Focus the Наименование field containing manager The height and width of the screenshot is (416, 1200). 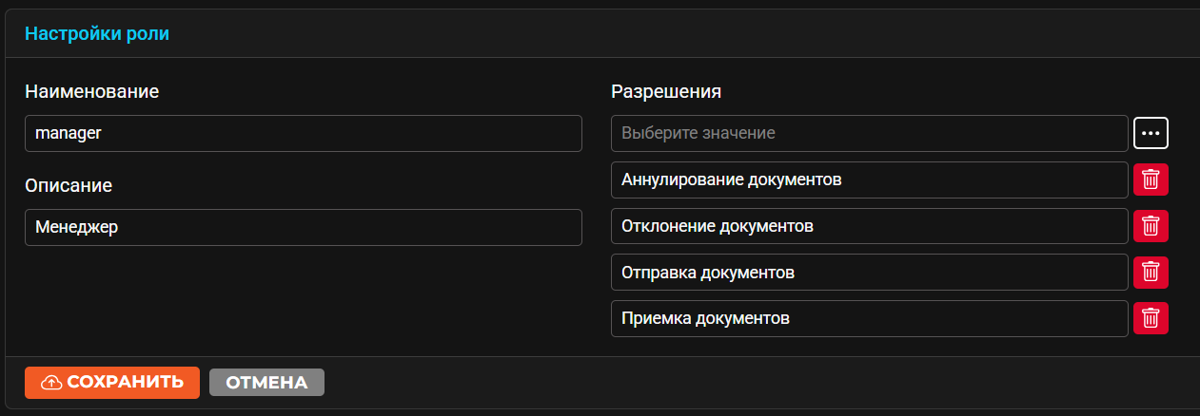[x=303, y=134]
